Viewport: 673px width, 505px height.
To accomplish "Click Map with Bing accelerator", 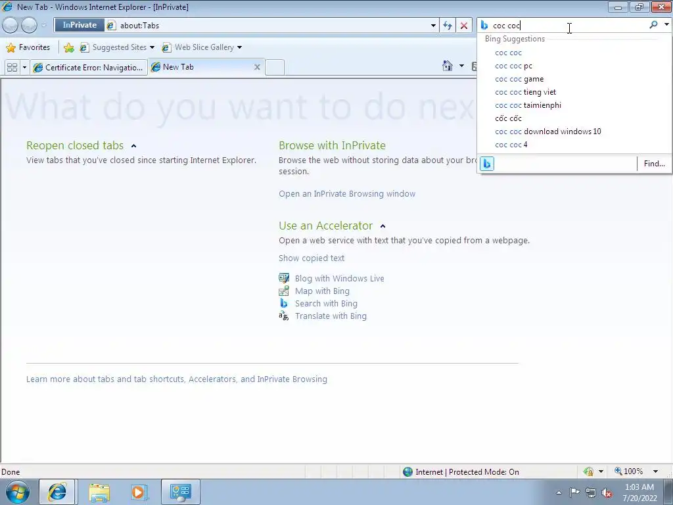I will [322, 291].
